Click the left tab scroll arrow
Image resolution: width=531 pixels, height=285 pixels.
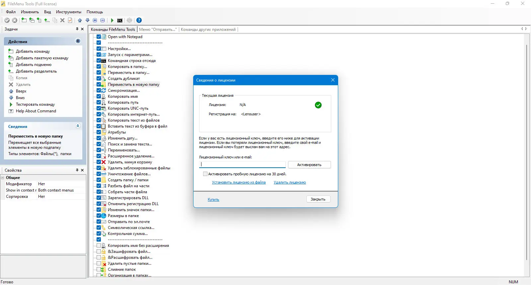(x=522, y=29)
